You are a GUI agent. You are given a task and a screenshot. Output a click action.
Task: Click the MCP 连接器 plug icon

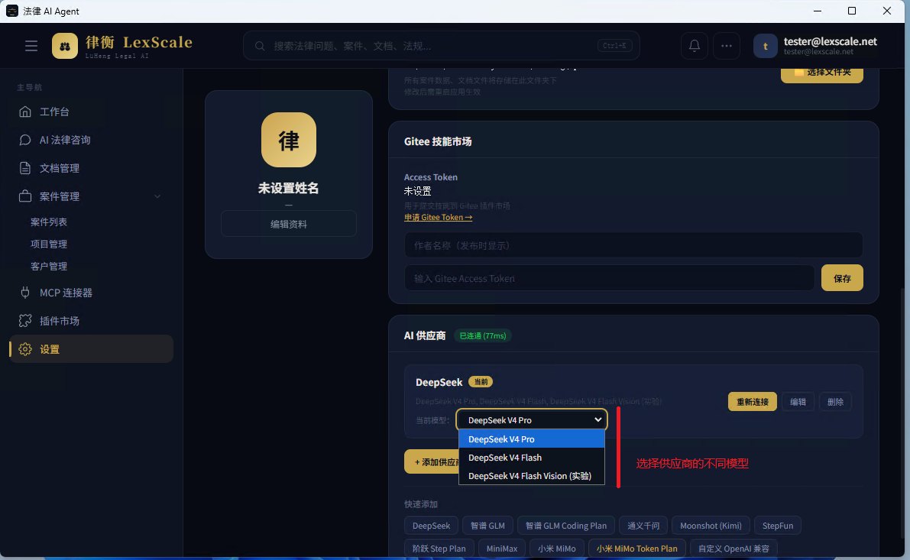(x=25, y=293)
